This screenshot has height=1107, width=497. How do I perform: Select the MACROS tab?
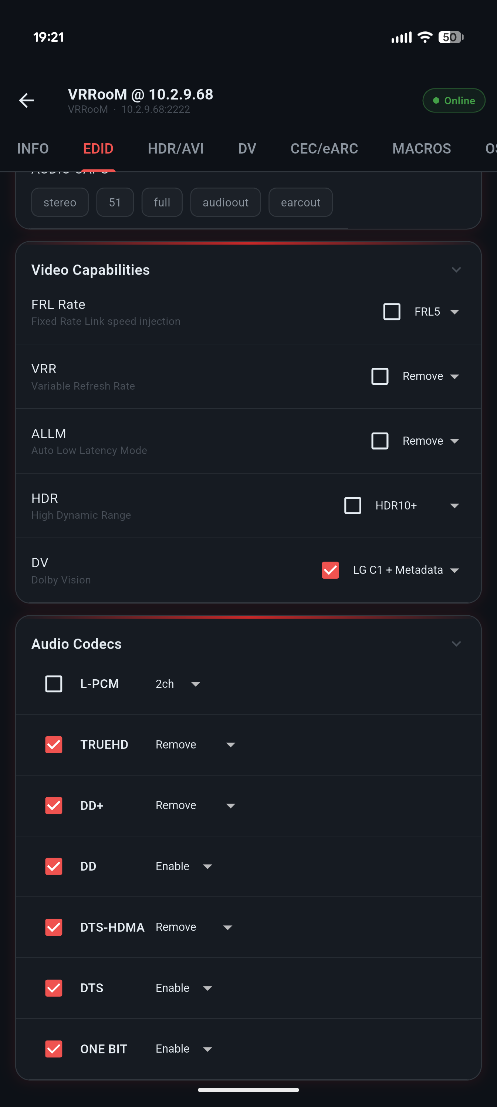click(421, 149)
